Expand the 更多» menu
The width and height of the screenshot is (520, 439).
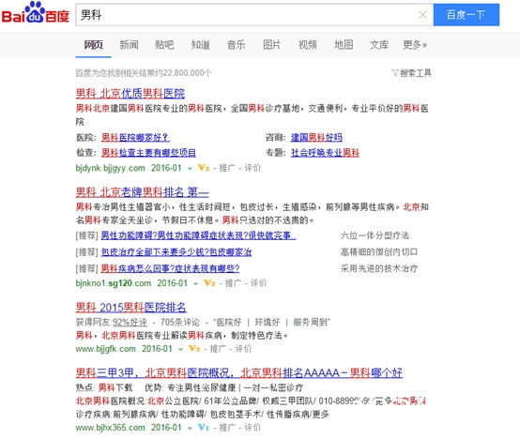click(x=415, y=45)
